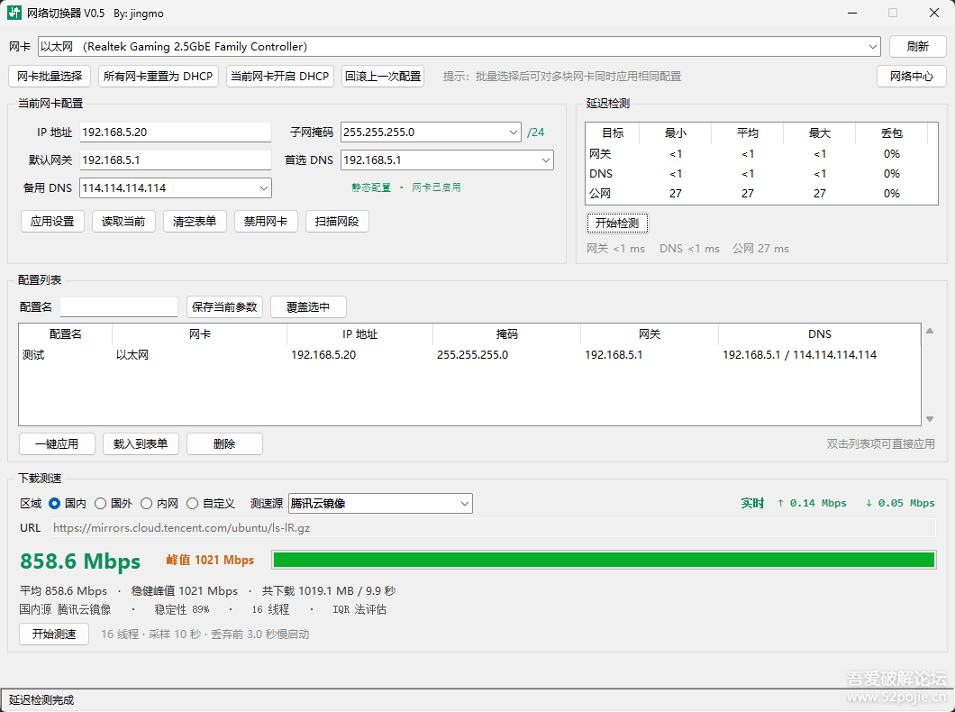Expand the 备用 DNS dropdown
Viewport: 955px width, 712px height.
(x=264, y=188)
